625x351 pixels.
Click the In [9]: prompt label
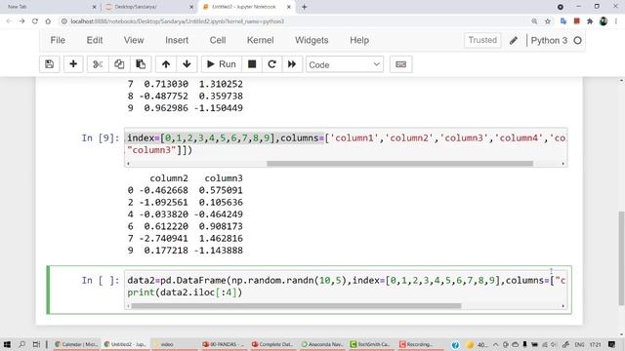point(101,138)
